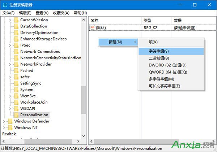Click the tree pane vertical scrollbar thumb
The height and width of the screenshot is (152, 217).
tap(84, 100)
